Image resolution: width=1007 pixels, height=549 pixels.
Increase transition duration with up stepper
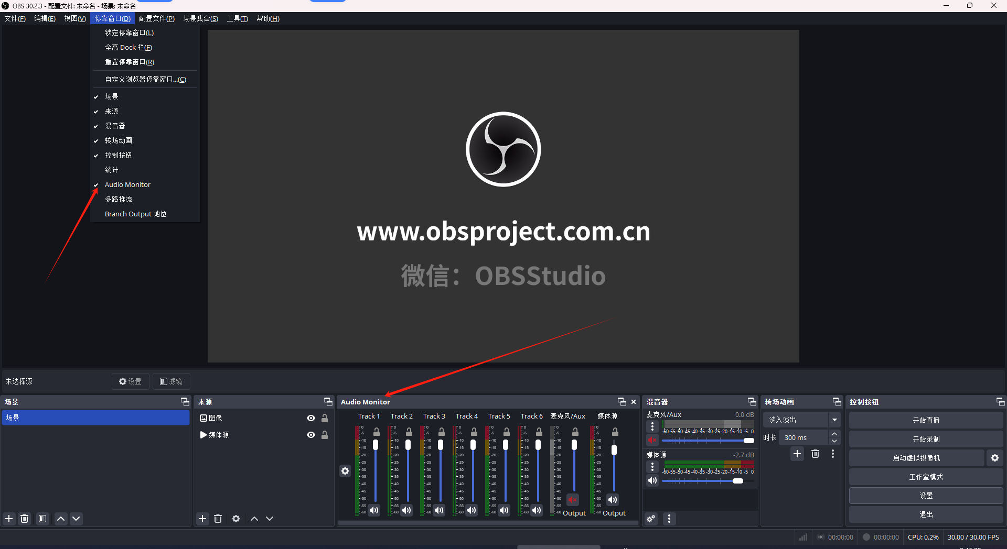tap(834, 434)
